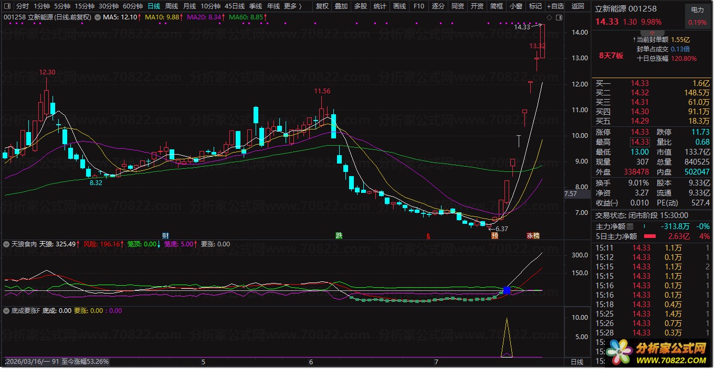Click the diamond marker icon above chart
This screenshot has height=369, width=715.
pos(549,17)
